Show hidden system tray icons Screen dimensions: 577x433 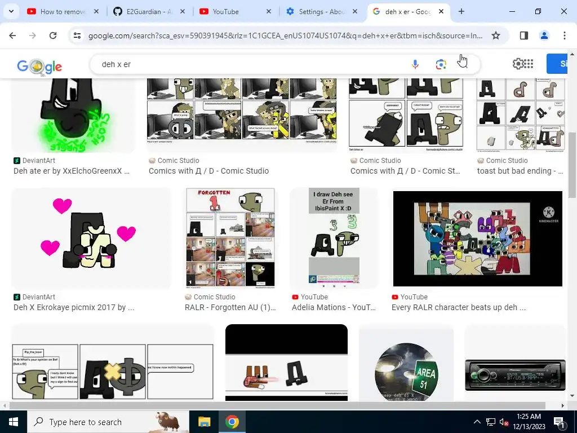click(x=477, y=422)
